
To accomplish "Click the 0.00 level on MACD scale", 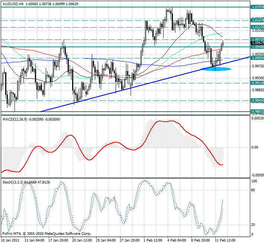I will [x=255, y=147].
